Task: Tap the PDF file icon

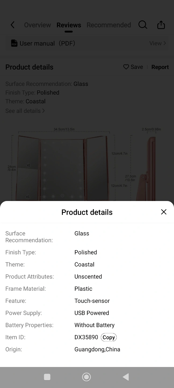Action: pos(14,43)
